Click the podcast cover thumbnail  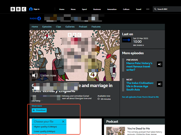tap(116, 131)
